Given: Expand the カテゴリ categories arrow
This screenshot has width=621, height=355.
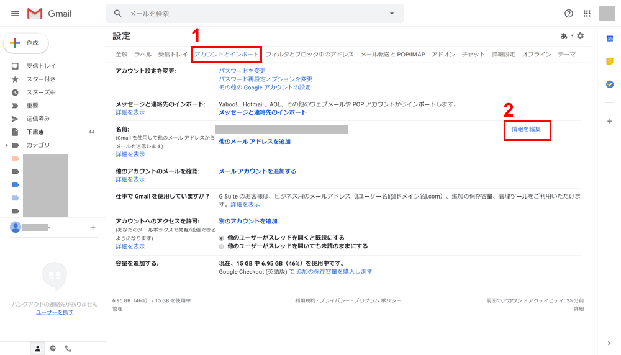Looking at the screenshot, I should pos(6,145).
